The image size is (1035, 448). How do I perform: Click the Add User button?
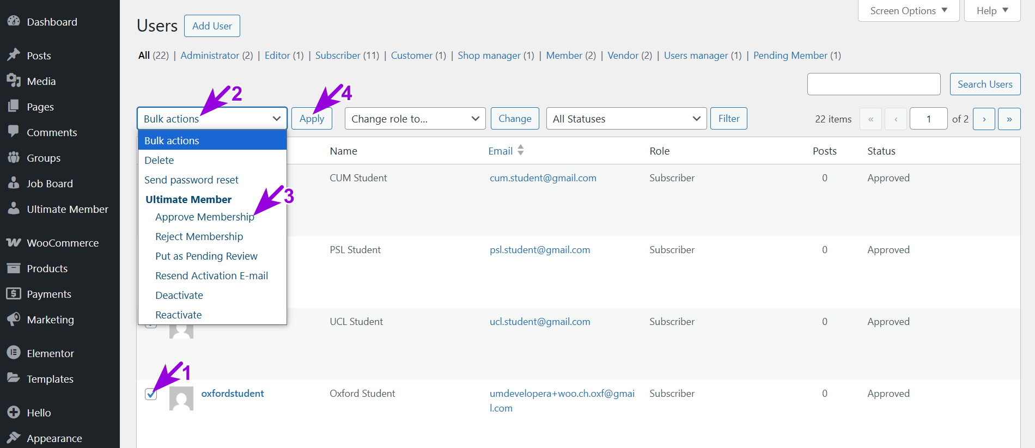[212, 26]
